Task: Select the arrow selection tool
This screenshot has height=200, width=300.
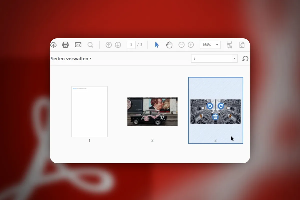Action: (x=157, y=45)
